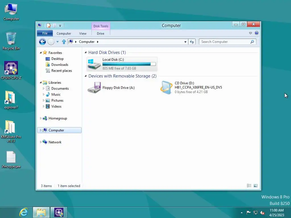
Task: Select the Инструкция text file icon
Action: pyautogui.click(x=11, y=160)
